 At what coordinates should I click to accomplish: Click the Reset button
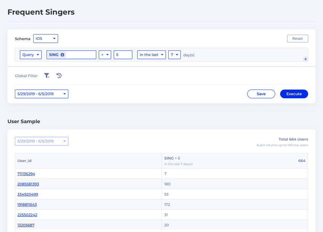297,39
